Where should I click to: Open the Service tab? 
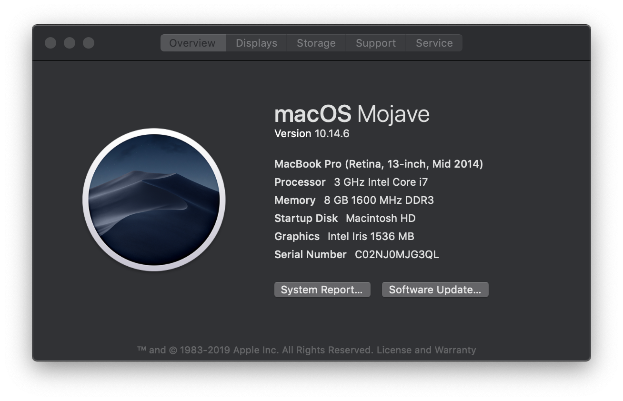coord(434,43)
